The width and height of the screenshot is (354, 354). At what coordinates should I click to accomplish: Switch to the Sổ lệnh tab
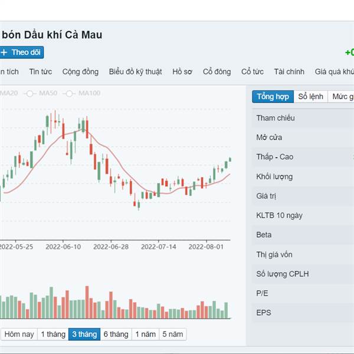coord(310,97)
